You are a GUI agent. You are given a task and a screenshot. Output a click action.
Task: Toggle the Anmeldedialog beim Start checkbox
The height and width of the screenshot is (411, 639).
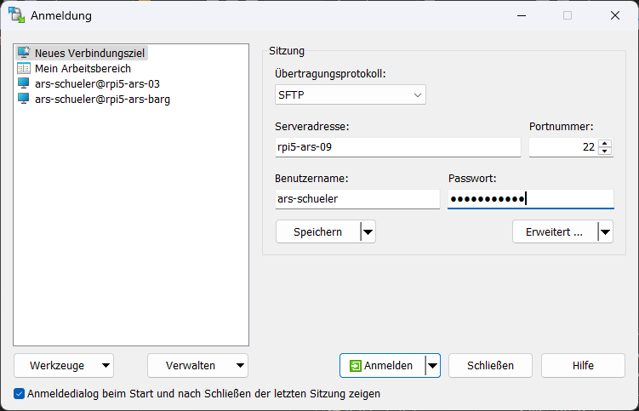pos(20,394)
